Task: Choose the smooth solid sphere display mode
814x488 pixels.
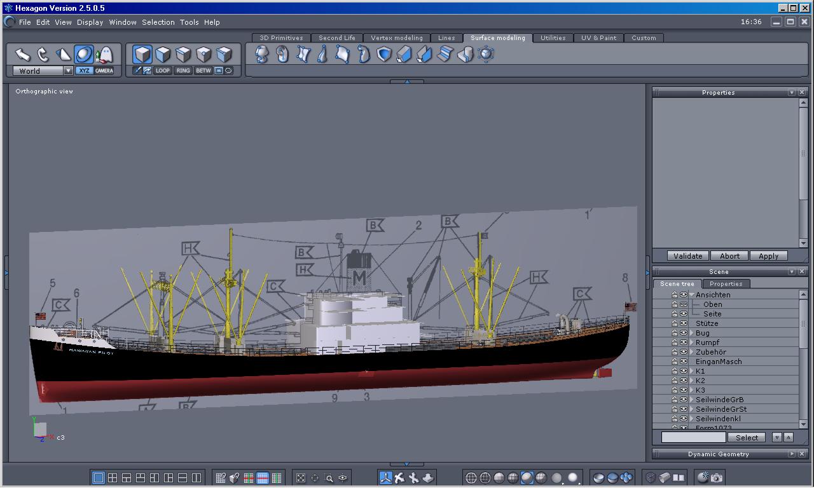Action: [x=527, y=478]
